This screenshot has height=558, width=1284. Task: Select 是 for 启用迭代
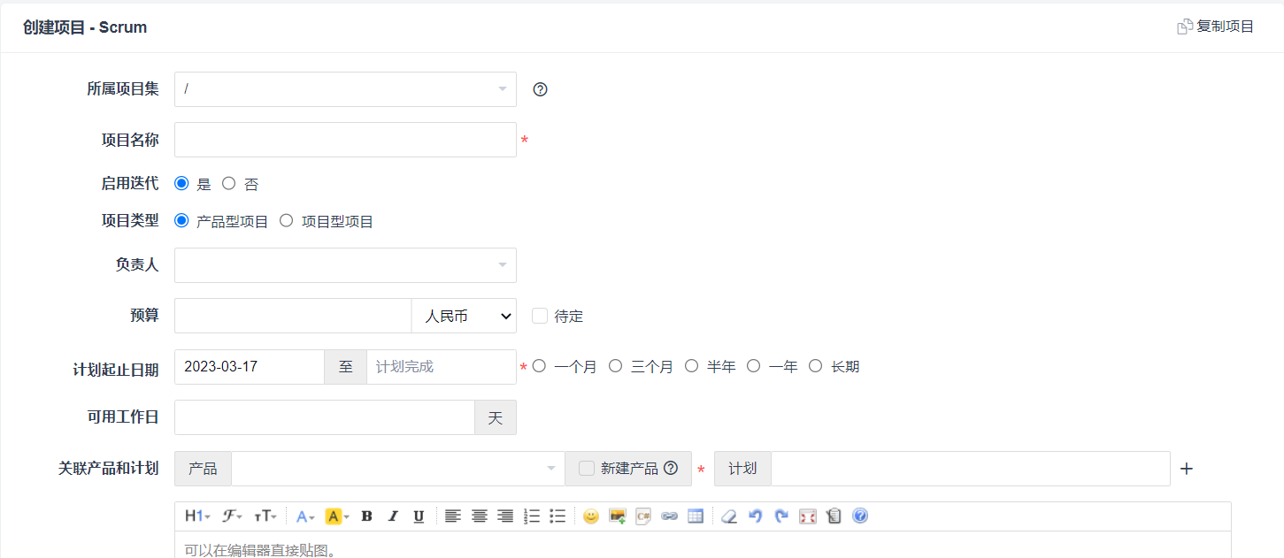(181, 184)
